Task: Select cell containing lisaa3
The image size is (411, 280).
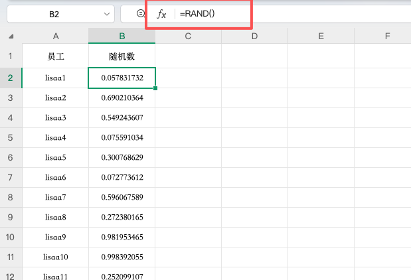Action: tap(55, 117)
